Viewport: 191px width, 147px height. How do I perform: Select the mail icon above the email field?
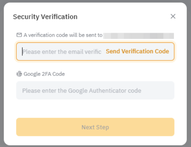pyautogui.click(x=19, y=35)
